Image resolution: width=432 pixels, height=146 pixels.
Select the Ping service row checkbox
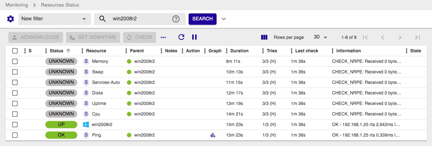(15, 135)
